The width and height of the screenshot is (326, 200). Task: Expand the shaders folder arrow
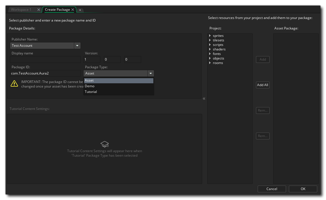(x=210, y=49)
